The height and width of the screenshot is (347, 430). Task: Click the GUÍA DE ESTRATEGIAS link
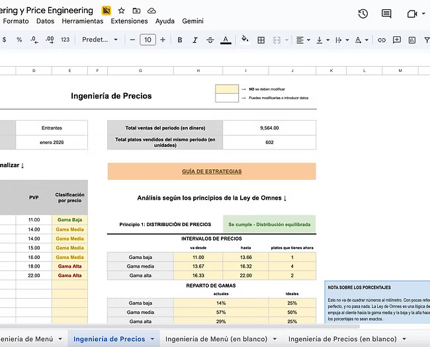(x=212, y=171)
